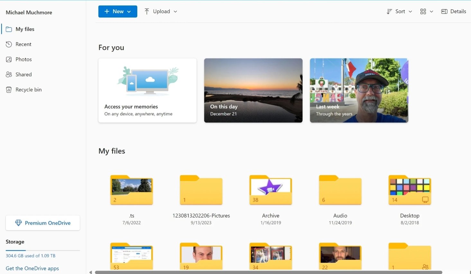Expand the view layout dropdown chevron

pyautogui.click(x=431, y=12)
